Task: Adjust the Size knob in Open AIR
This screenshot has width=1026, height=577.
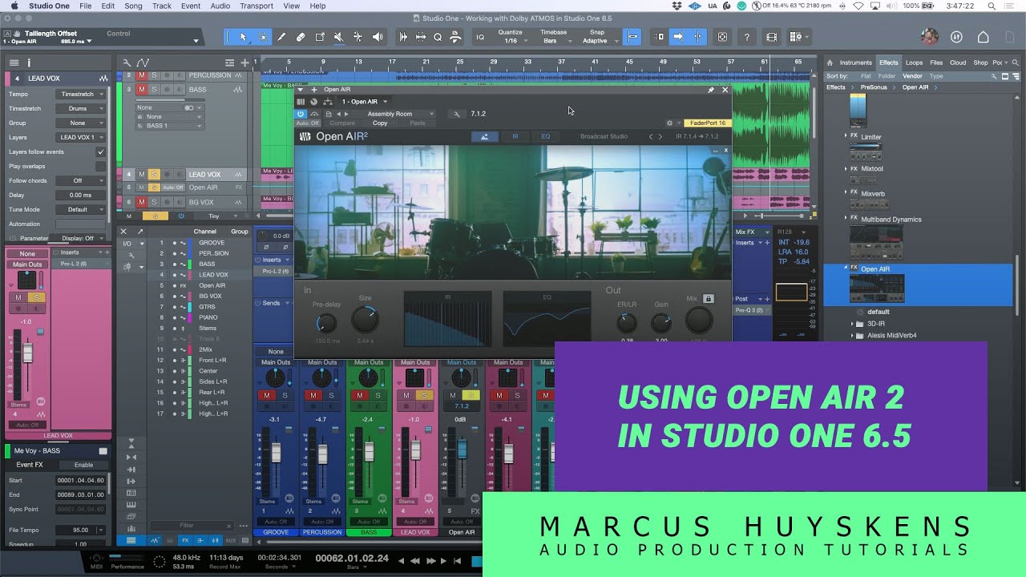Action: (365, 321)
